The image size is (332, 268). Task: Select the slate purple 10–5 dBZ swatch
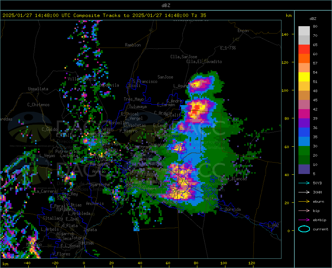(304, 169)
